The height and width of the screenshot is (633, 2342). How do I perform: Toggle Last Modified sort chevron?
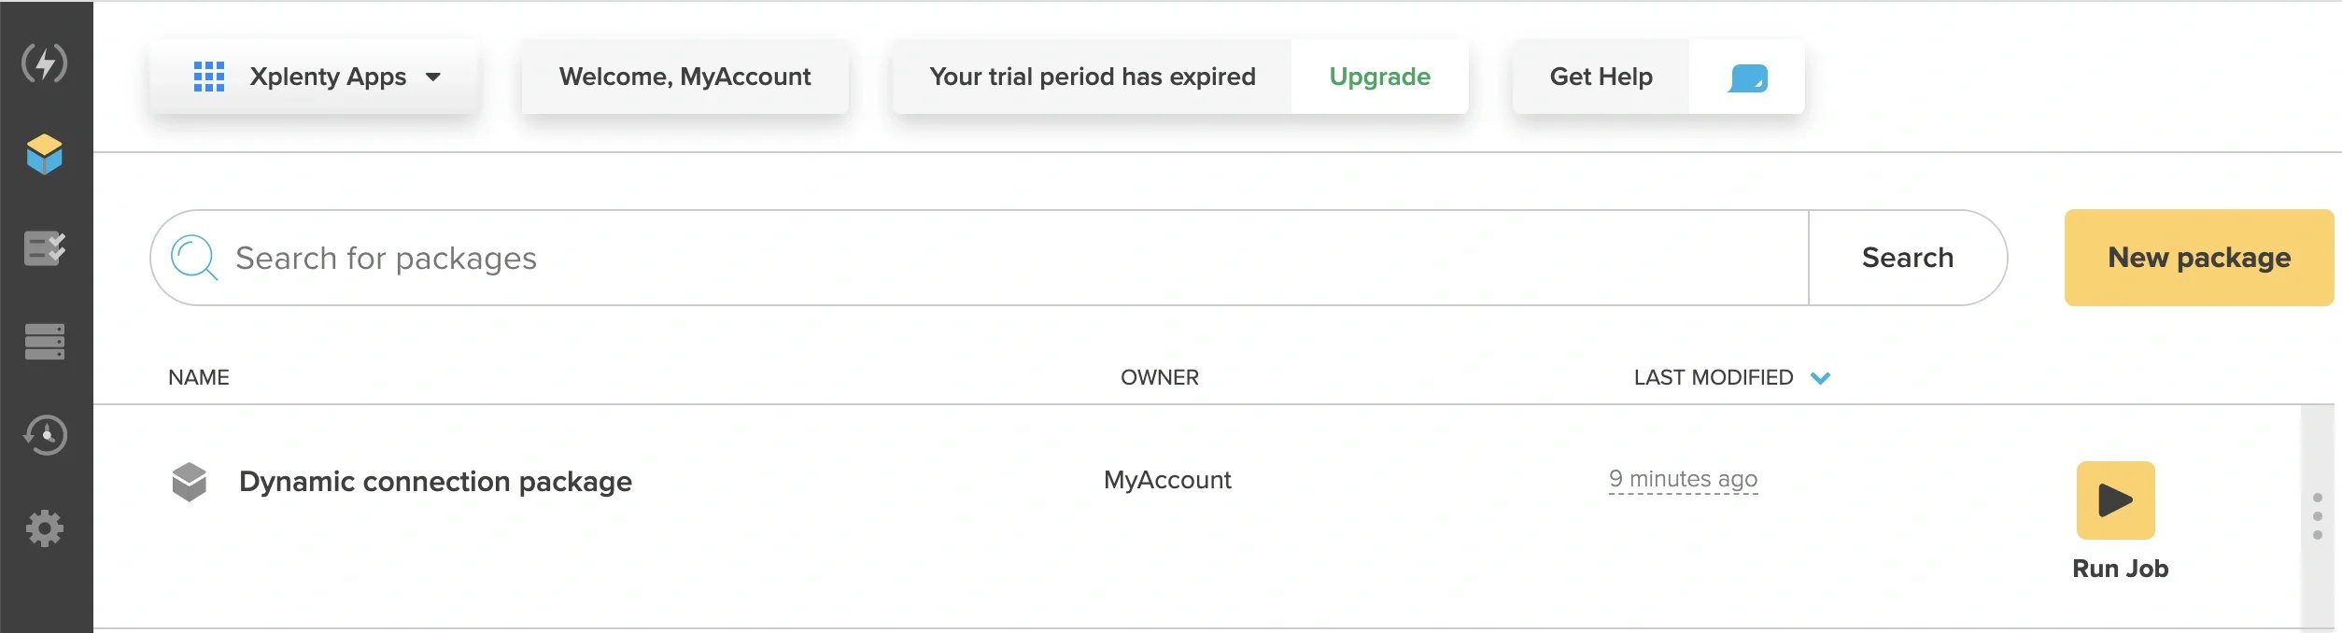[1820, 378]
